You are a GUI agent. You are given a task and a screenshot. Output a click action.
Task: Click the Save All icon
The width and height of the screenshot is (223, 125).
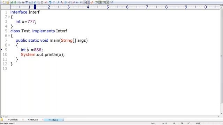(15, 2)
